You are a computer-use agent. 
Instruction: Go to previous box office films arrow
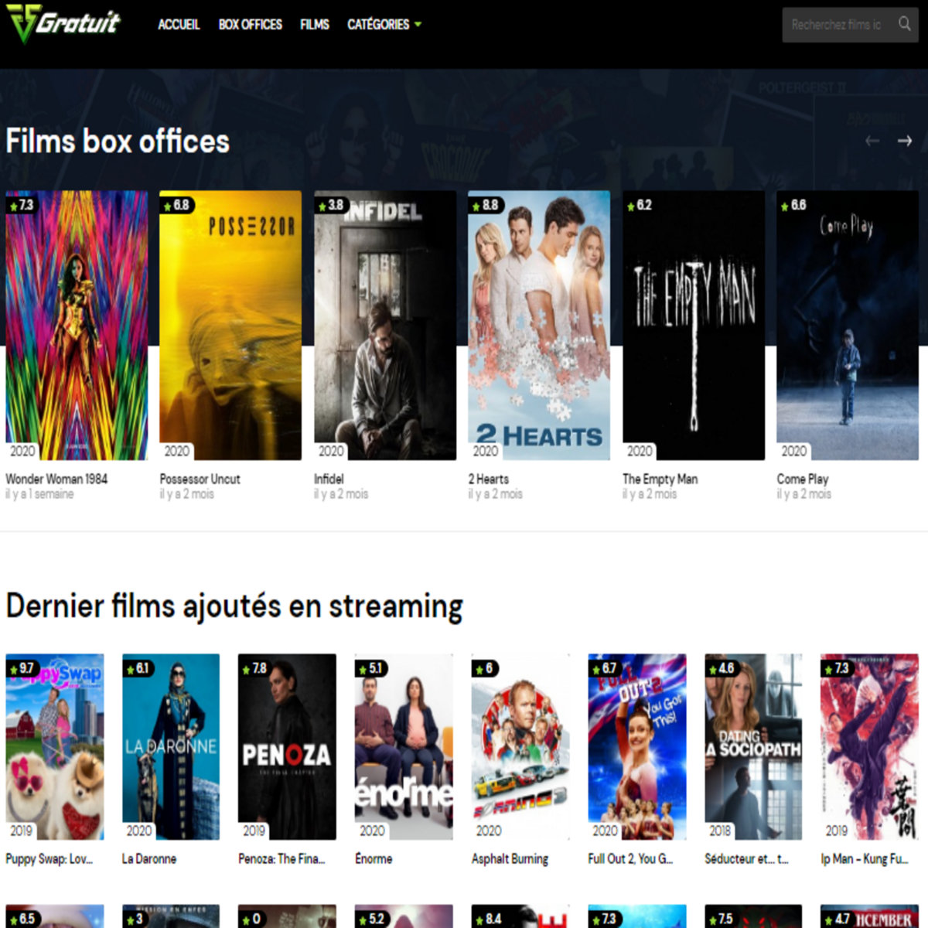click(x=872, y=141)
